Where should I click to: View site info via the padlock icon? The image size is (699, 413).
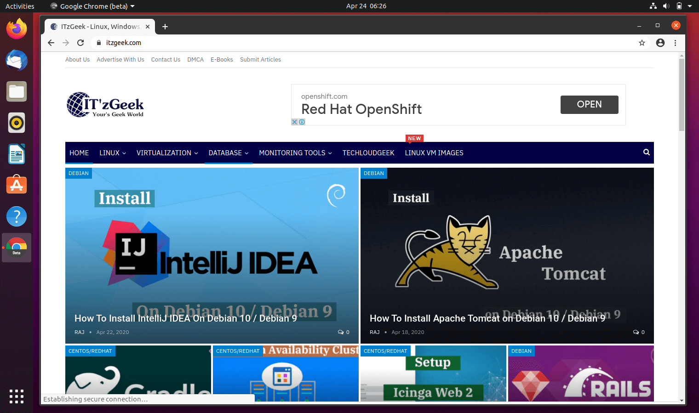[x=98, y=43]
